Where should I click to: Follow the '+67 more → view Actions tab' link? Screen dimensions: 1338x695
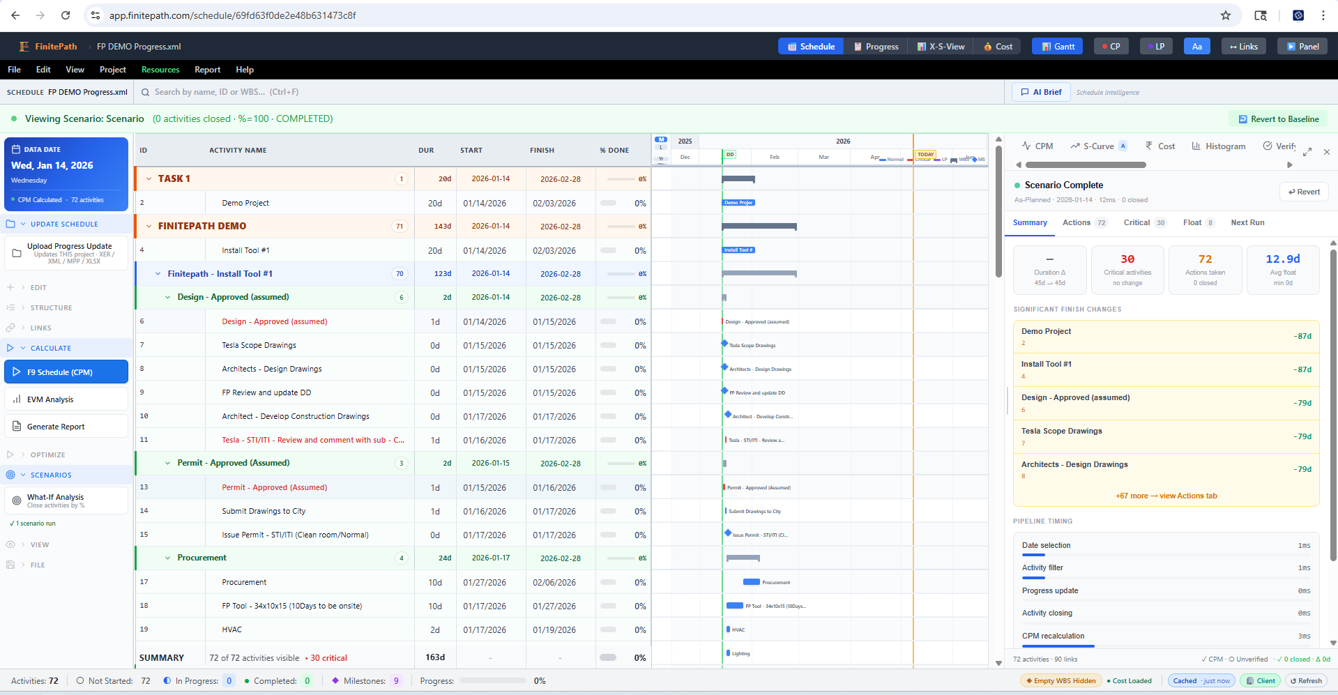coord(1166,496)
